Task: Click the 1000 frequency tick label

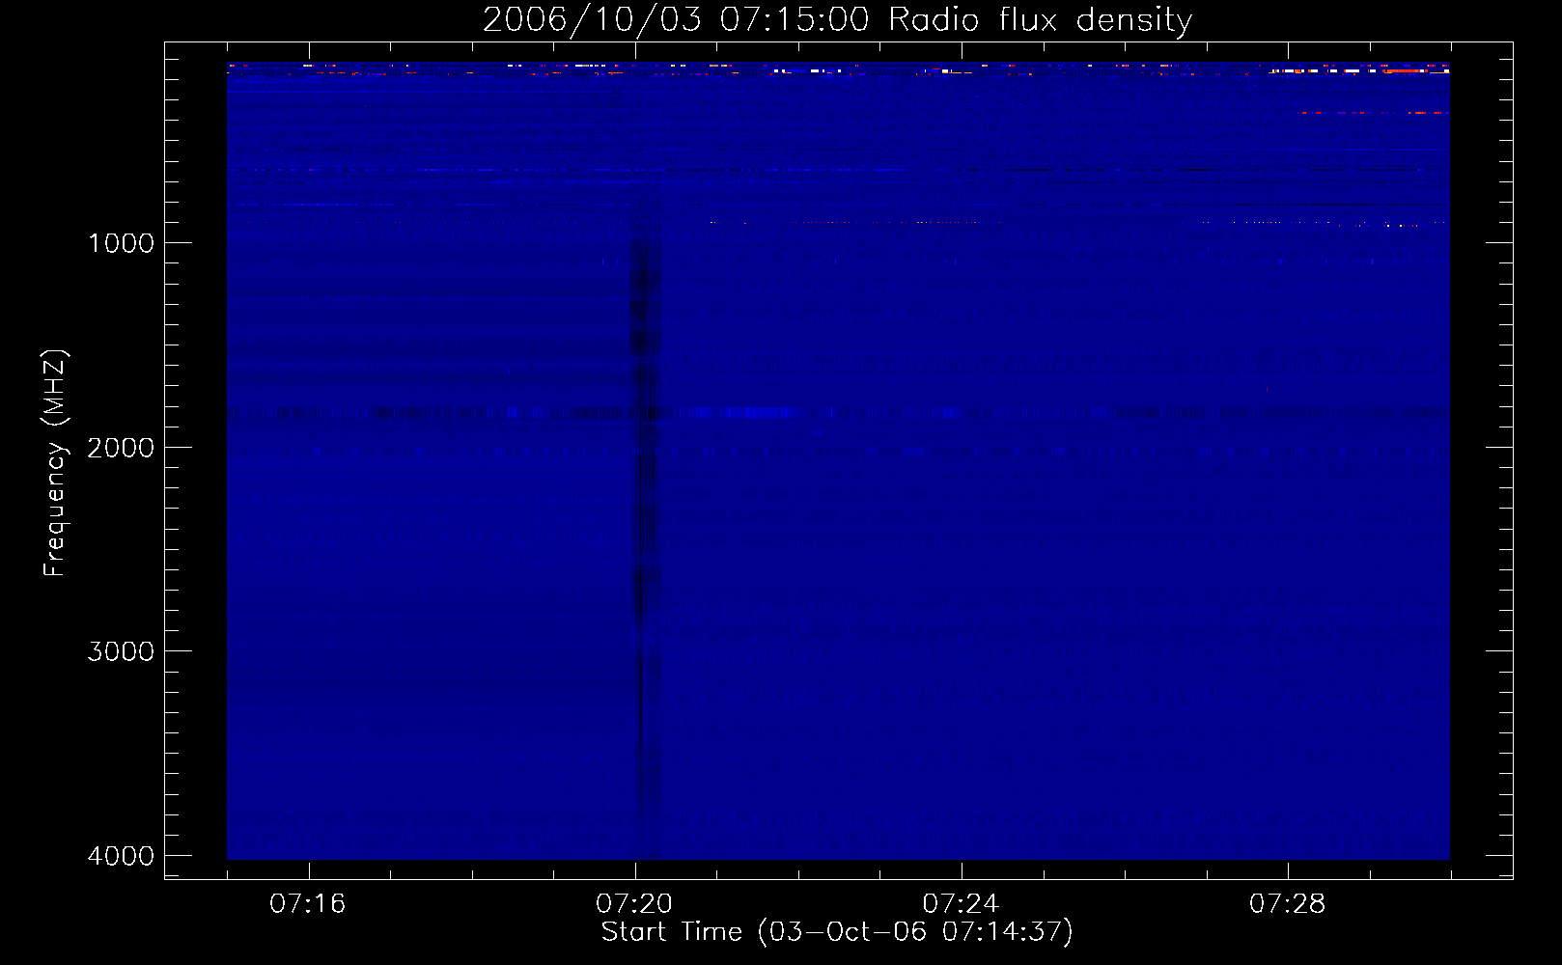Action: [121, 243]
